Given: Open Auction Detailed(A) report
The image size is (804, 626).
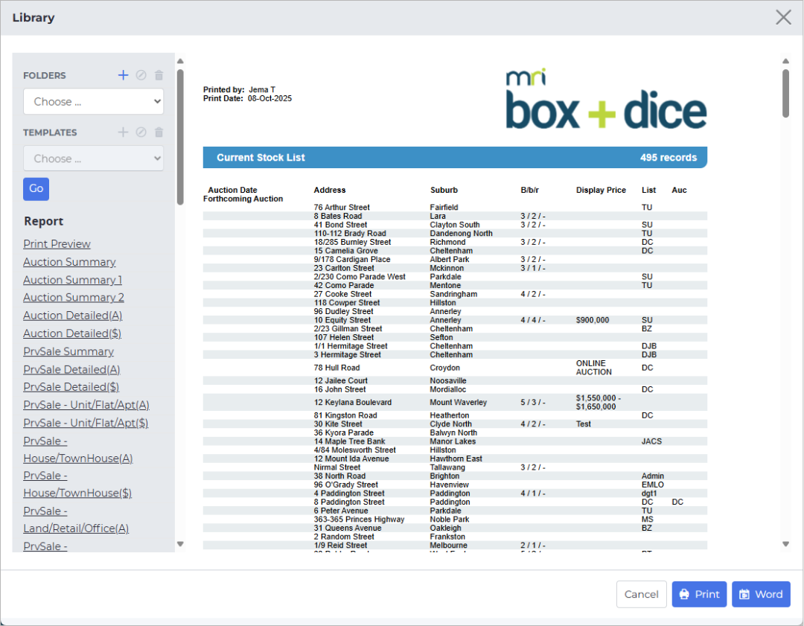Looking at the screenshot, I should pyautogui.click(x=72, y=316).
